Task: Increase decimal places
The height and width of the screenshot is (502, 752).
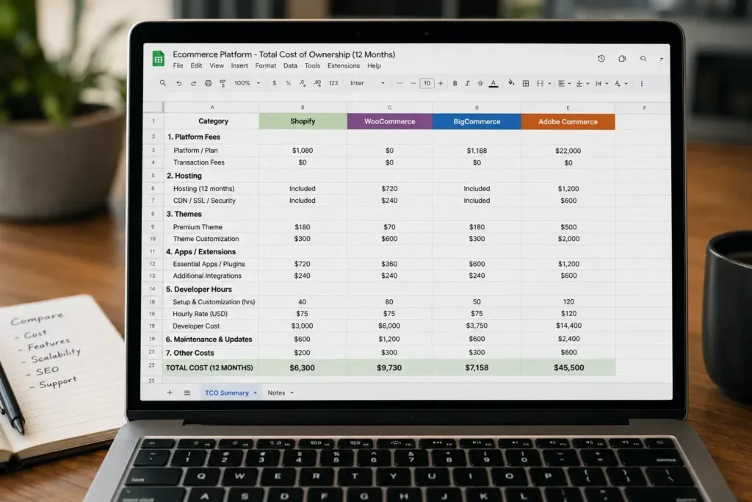Action: tap(317, 83)
